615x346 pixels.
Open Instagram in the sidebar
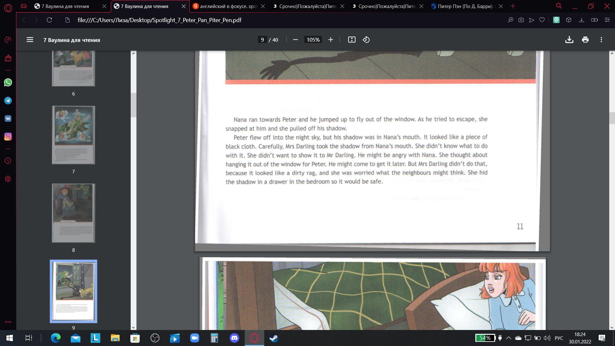point(8,136)
